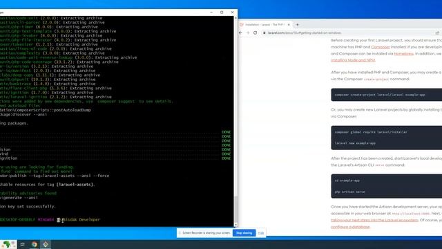The height and width of the screenshot is (249, 442).
Task: Click the serve inline code word
Action: 379,165
